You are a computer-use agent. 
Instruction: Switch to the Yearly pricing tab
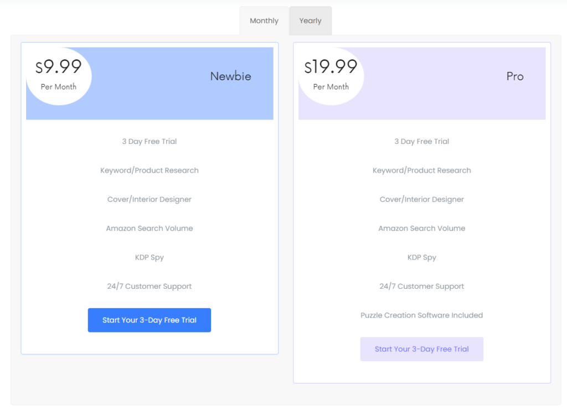tap(310, 20)
